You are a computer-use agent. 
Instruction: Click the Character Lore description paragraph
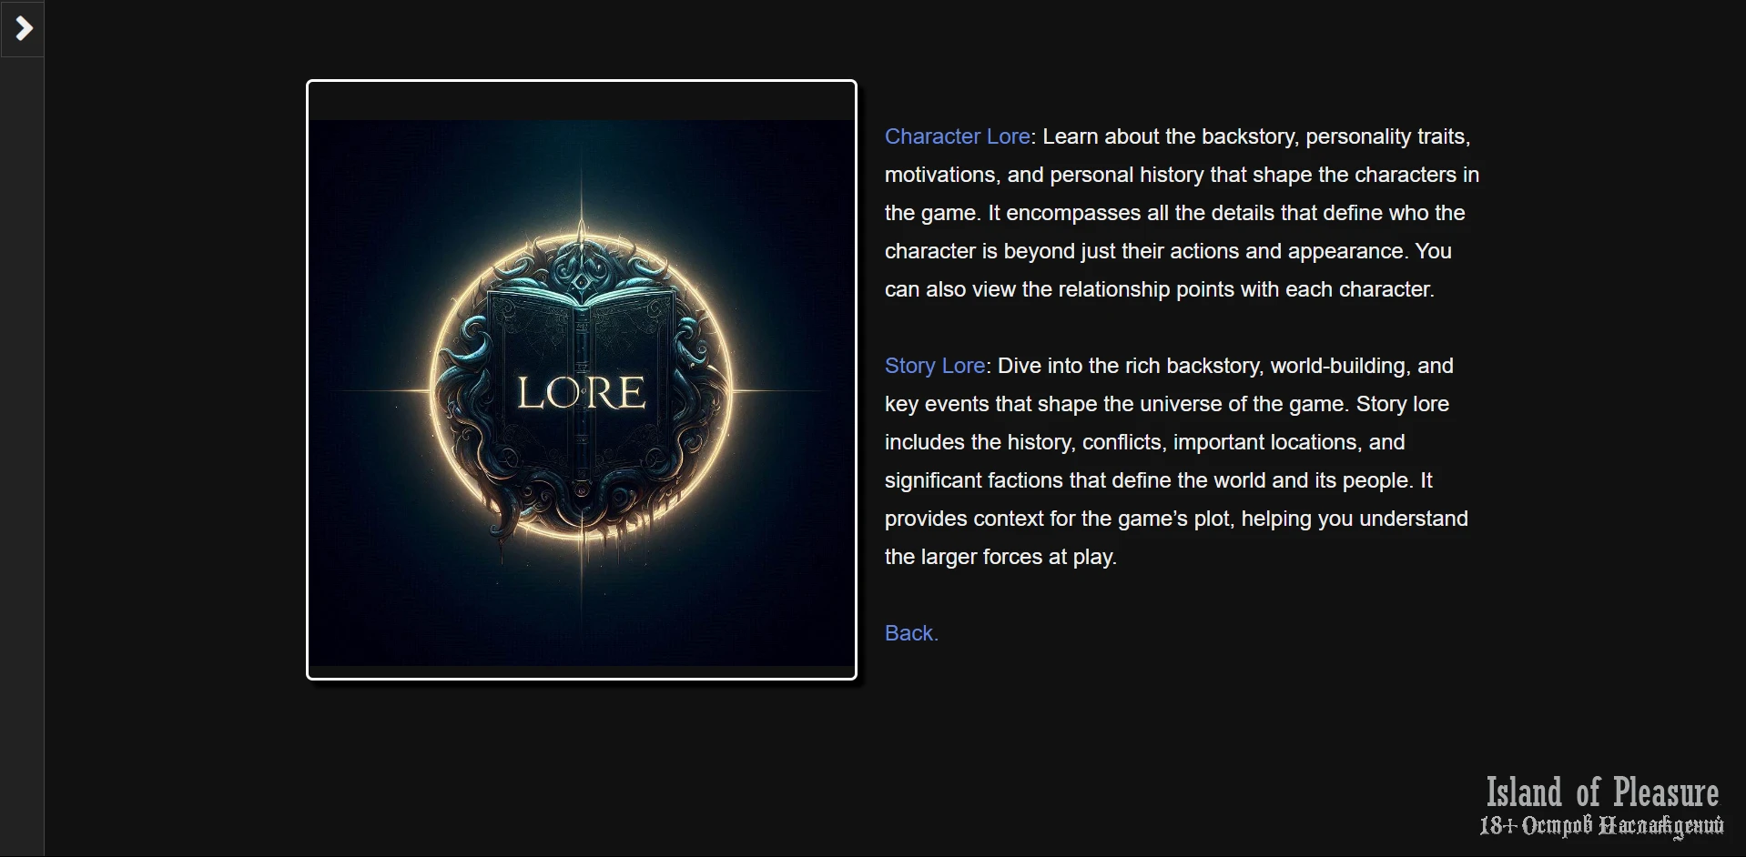[1182, 213]
